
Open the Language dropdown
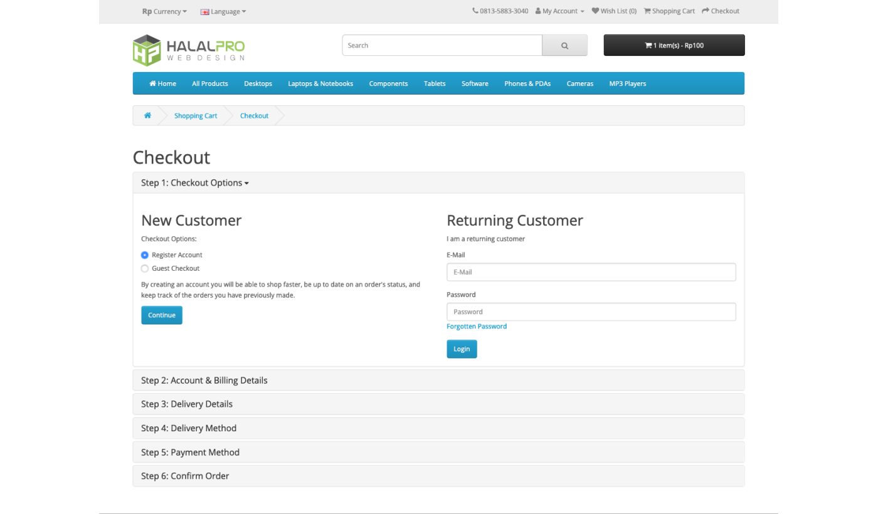[223, 11]
